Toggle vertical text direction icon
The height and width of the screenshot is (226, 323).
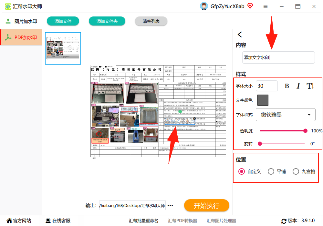coord(310,86)
